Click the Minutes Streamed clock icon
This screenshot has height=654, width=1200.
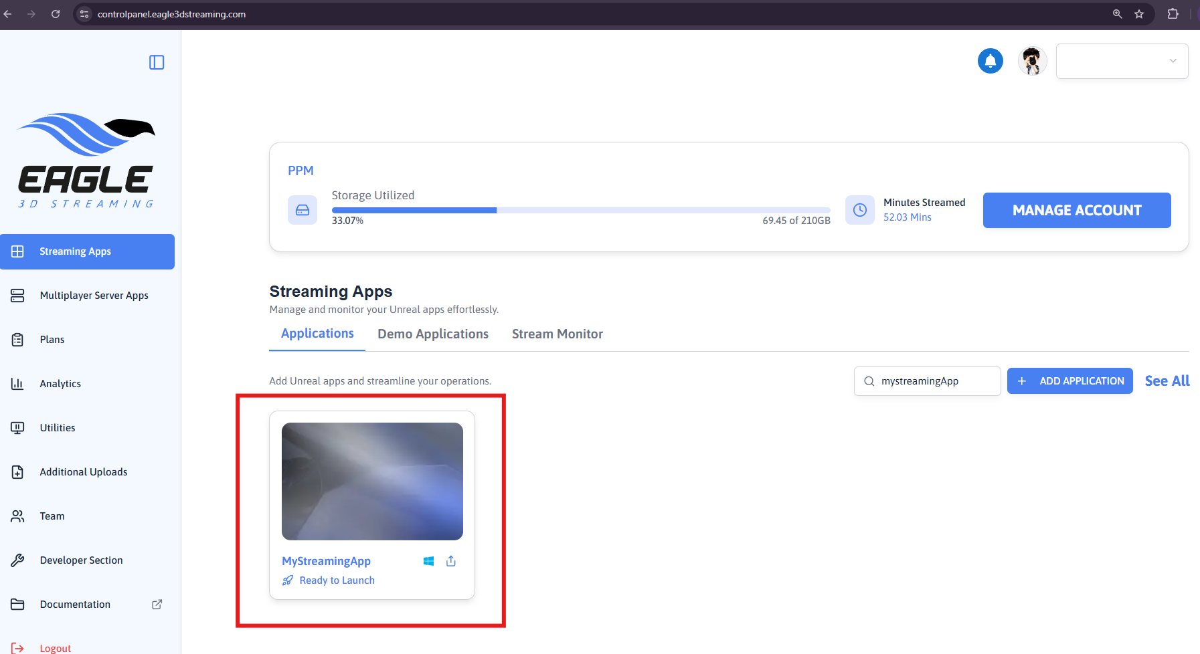point(859,210)
